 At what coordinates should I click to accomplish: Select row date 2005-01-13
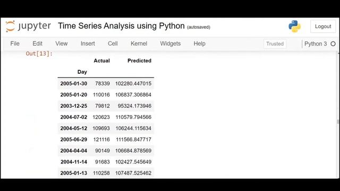(74, 173)
